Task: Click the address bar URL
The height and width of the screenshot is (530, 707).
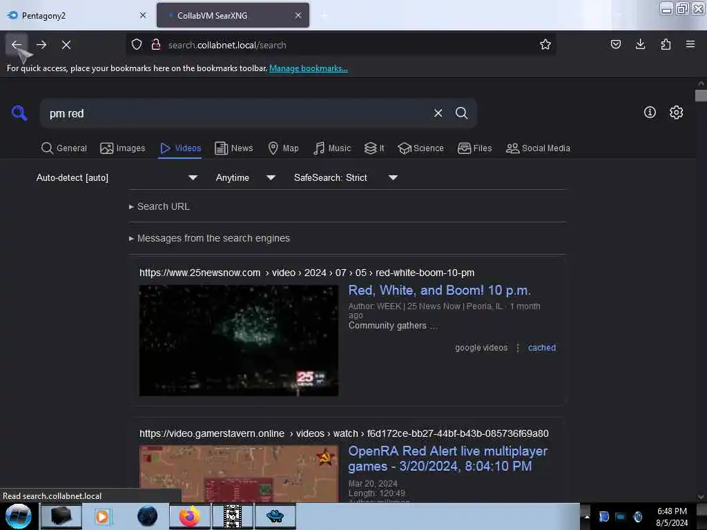Action: 227,45
